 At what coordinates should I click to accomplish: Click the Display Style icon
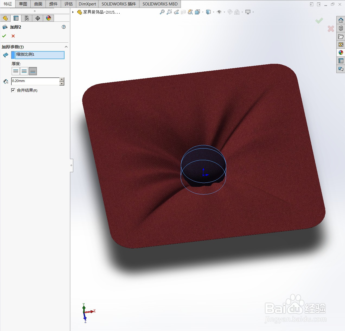(x=208, y=12)
